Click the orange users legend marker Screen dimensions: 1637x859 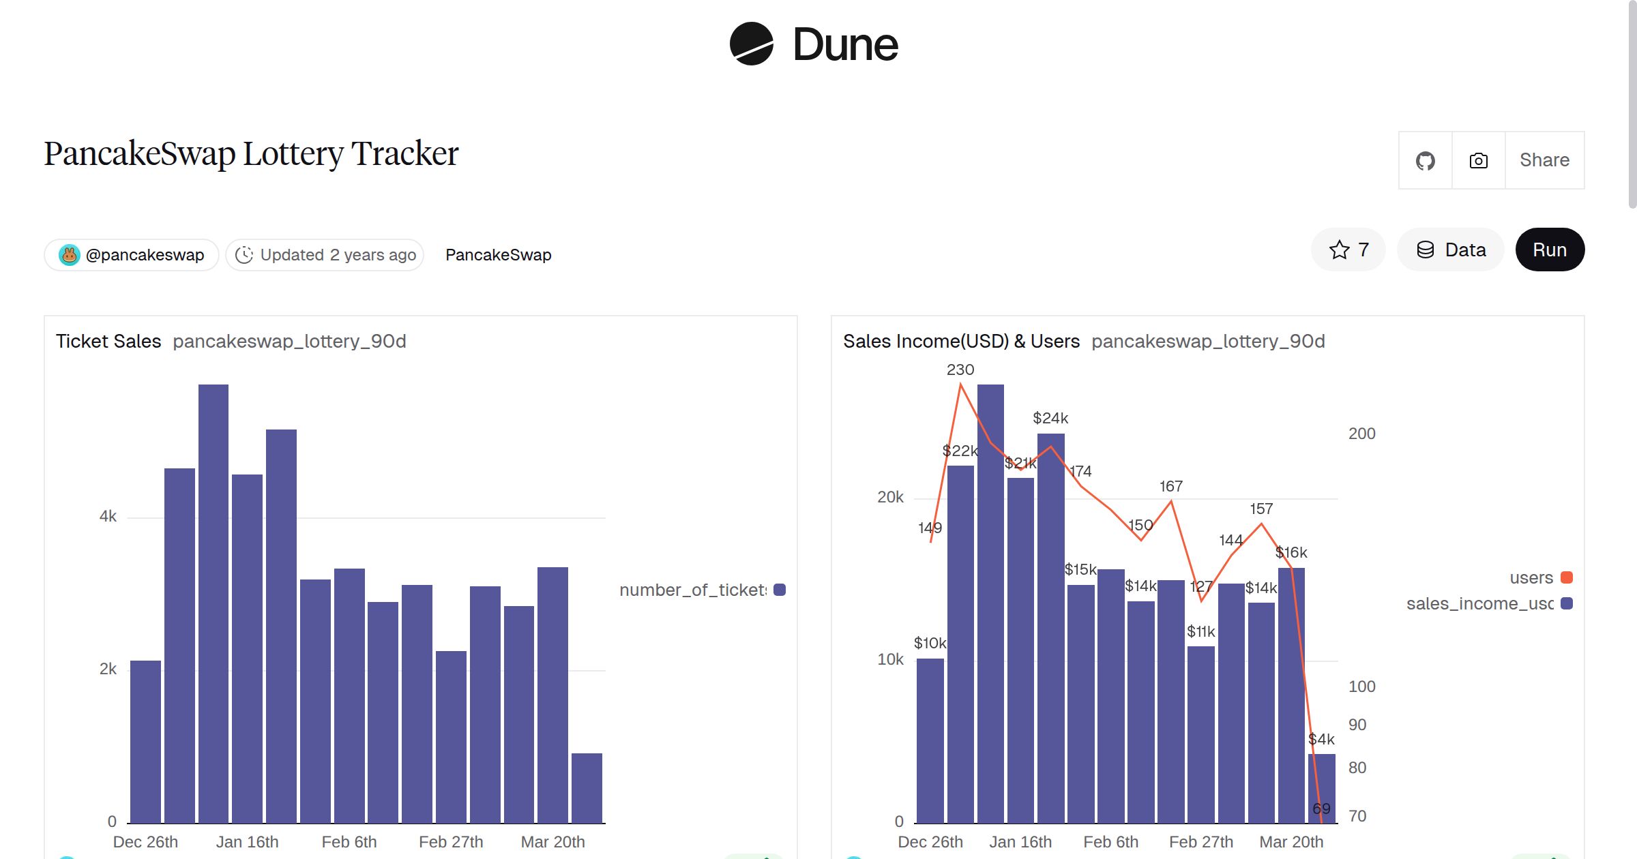pos(1566,577)
